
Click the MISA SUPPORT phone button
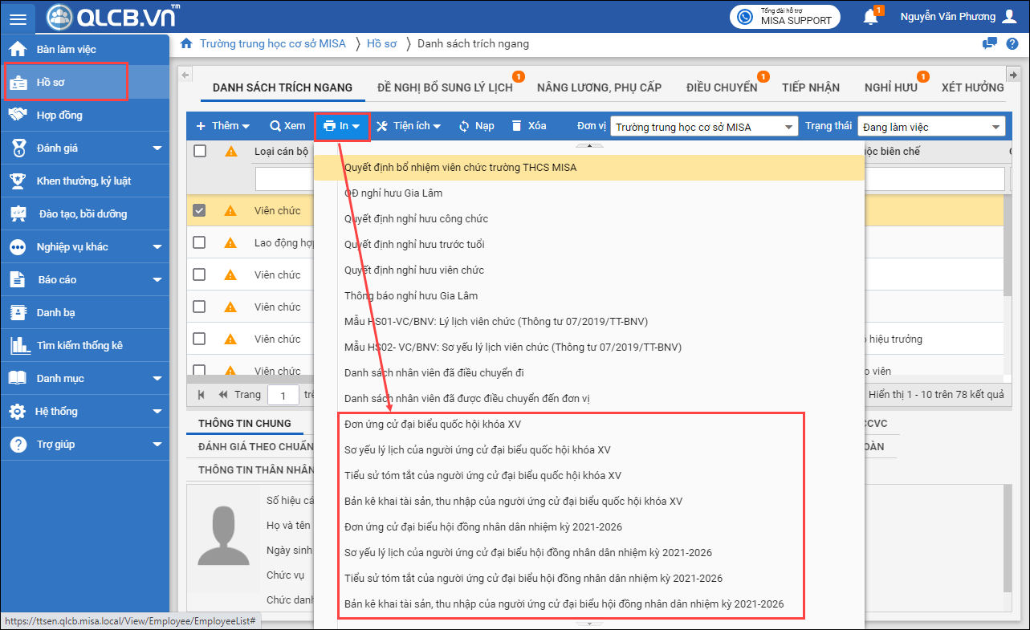(784, 17)
